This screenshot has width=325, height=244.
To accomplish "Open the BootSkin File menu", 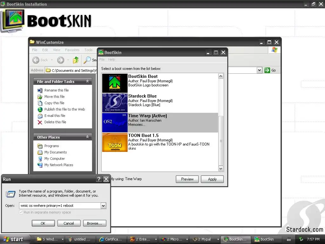I will click(102, 59).
